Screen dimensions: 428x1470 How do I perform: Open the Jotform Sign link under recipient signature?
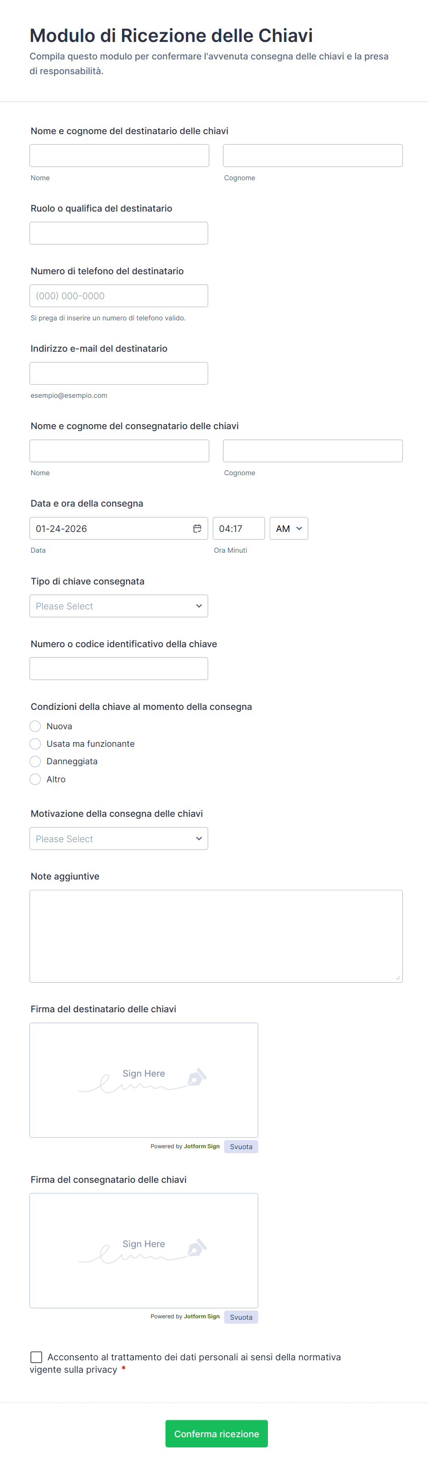[x=202, y=1146]
